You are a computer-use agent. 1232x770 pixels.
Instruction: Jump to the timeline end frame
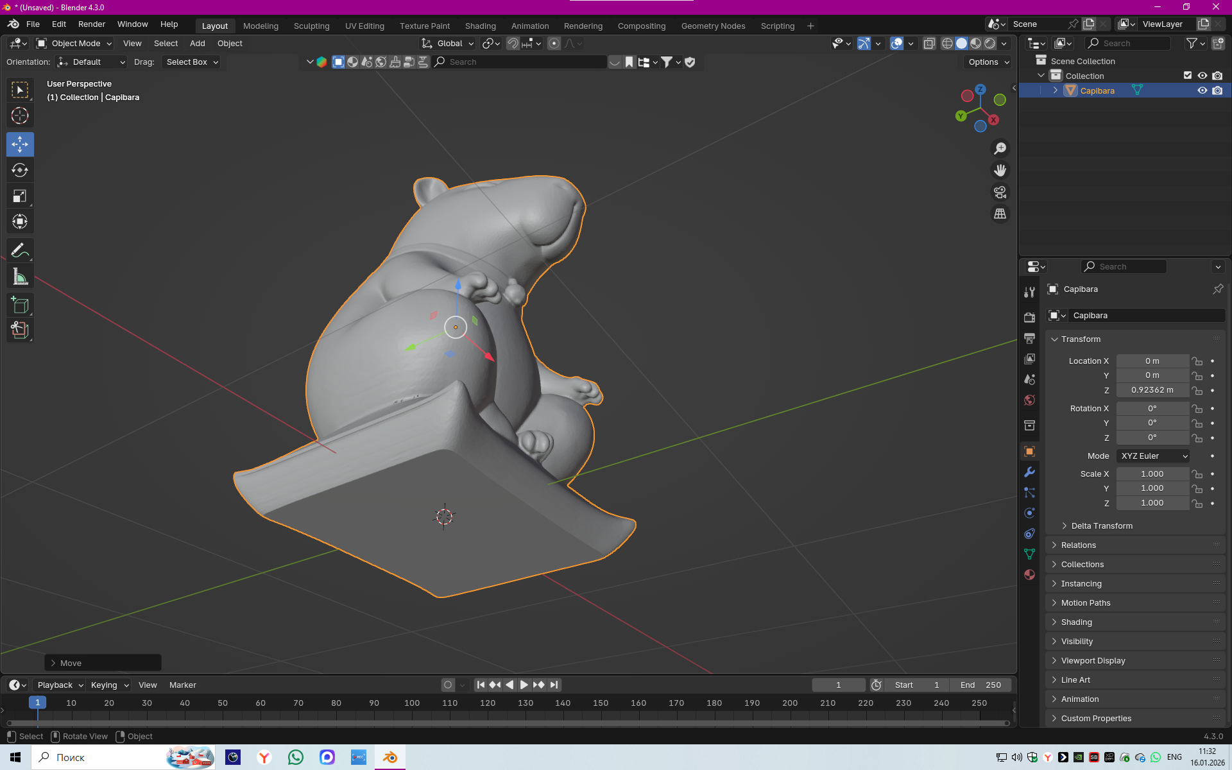click(554, 685)
